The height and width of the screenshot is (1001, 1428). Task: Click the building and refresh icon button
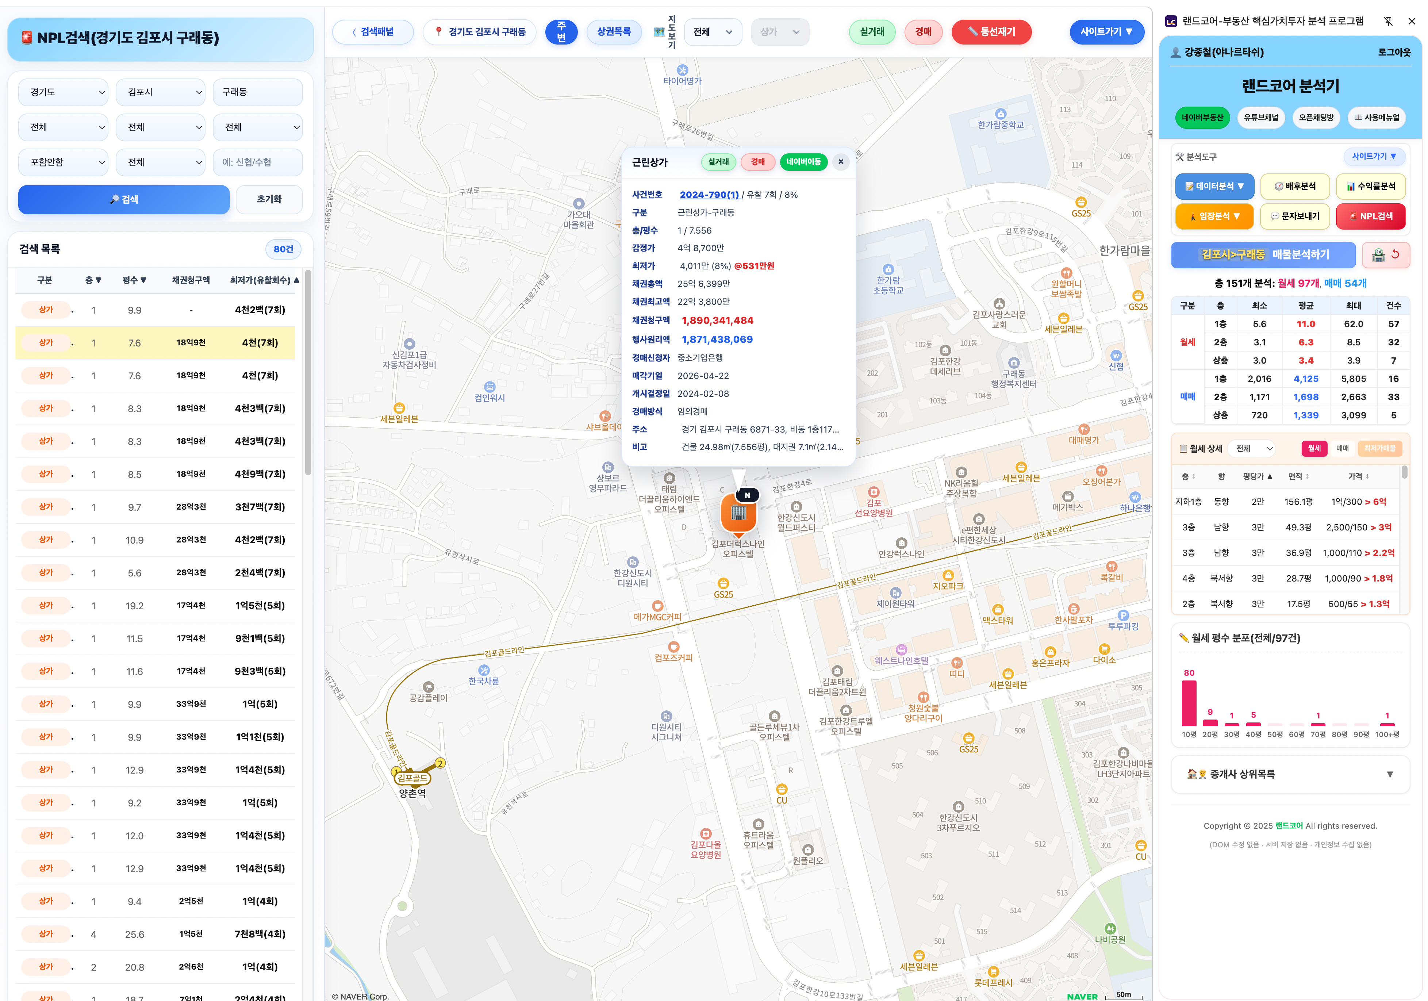click(x=1386, y=255)
